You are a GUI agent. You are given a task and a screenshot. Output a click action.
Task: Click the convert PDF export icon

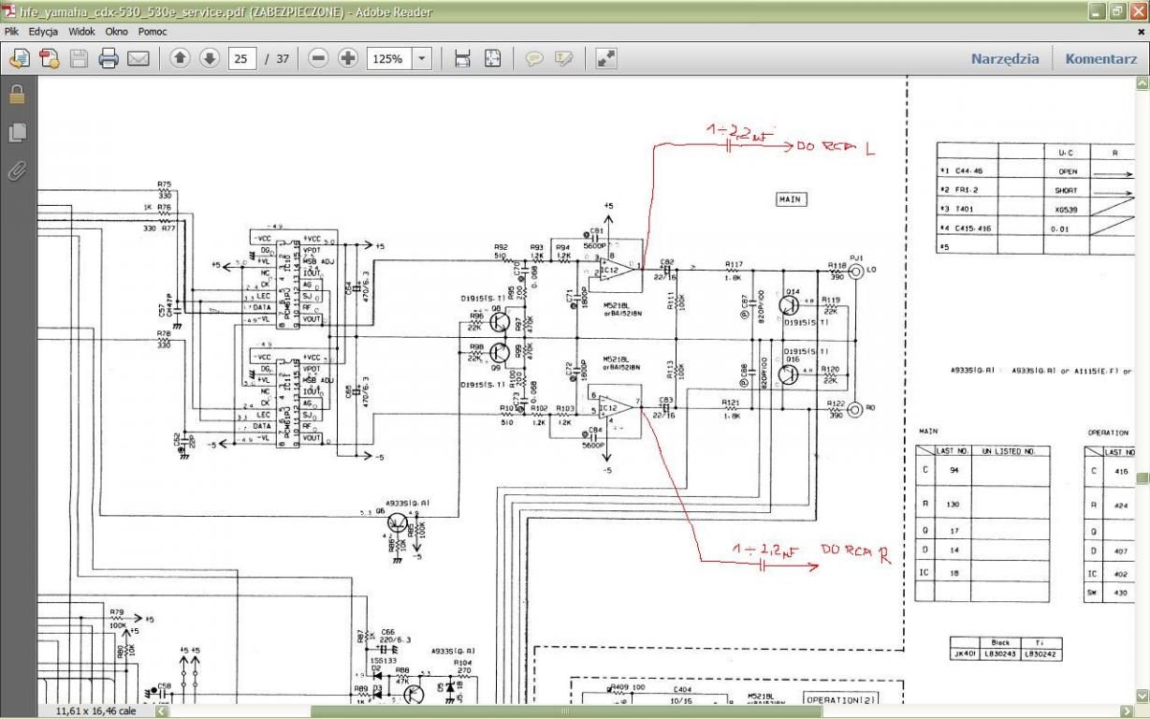click(49, 59)
